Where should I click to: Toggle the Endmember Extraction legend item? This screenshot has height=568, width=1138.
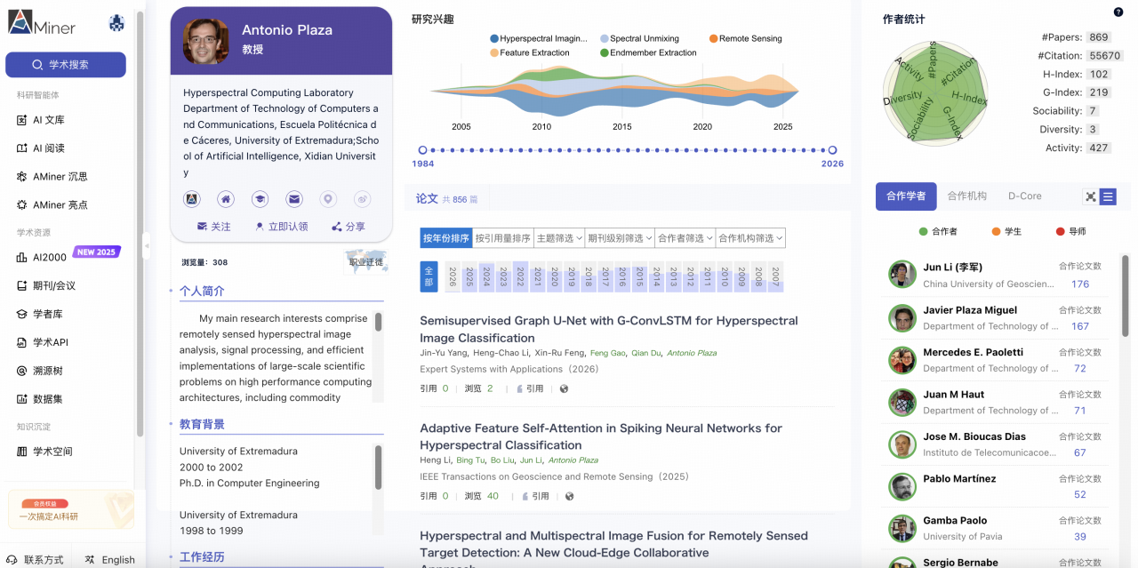[x=648, y=53]
